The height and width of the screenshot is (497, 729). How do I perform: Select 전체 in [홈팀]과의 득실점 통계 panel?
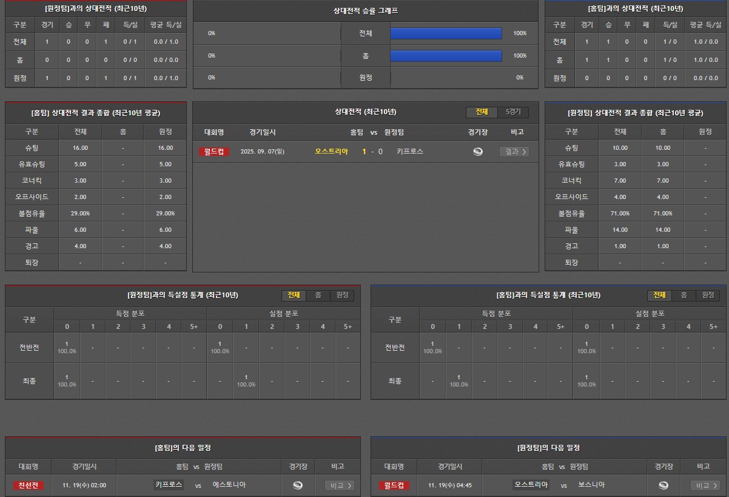659,296
